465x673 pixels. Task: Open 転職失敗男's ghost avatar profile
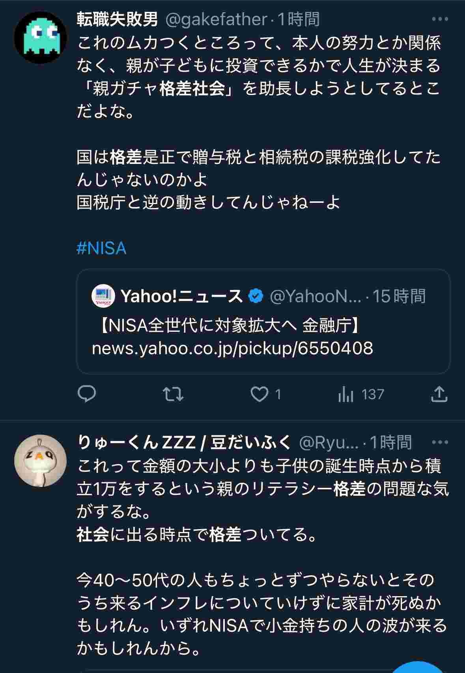click(40, 38)
